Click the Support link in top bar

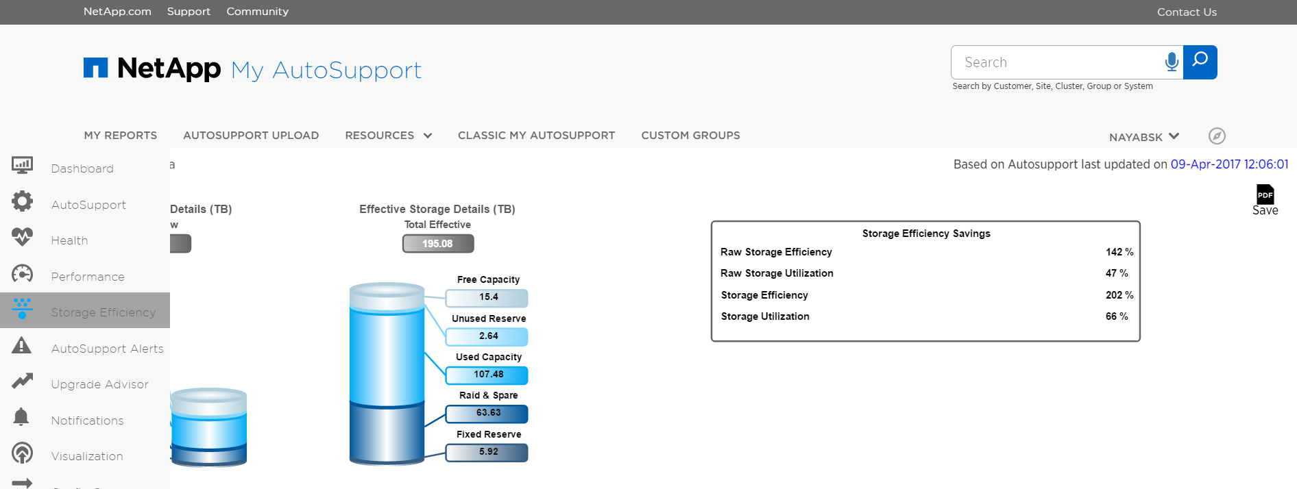(x=189, y=12)
